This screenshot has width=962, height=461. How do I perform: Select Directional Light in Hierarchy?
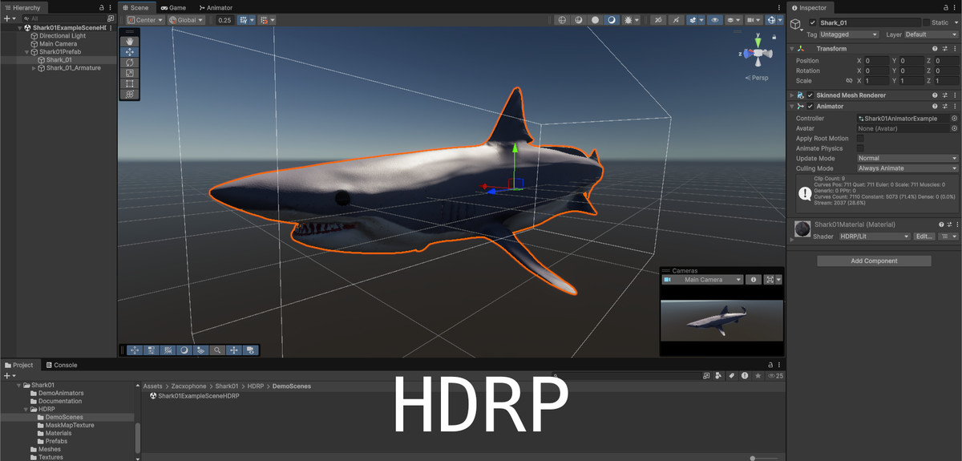pyautogui.click(x=63, y=36)
